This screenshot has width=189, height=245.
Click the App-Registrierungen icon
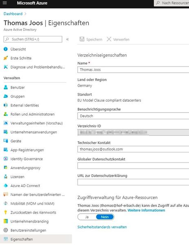6,150
